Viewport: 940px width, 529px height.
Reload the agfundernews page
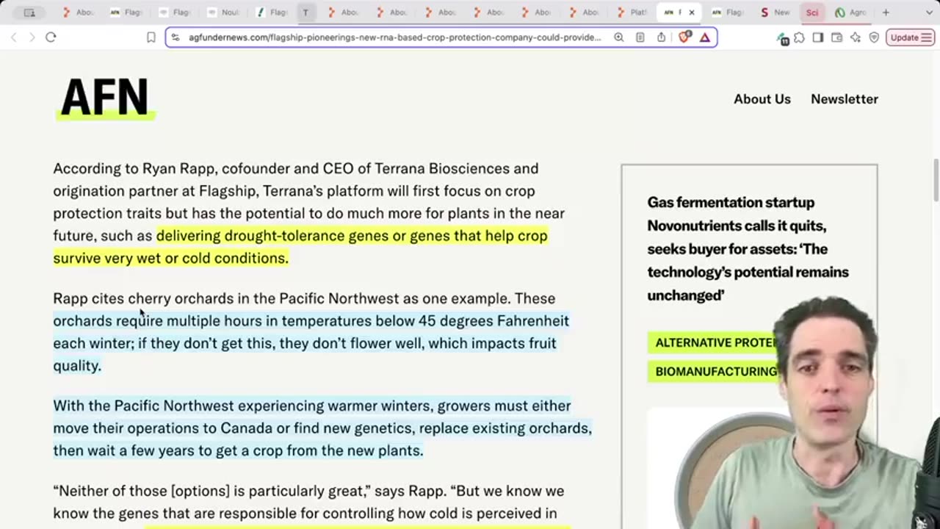click(x=51, y=37)
